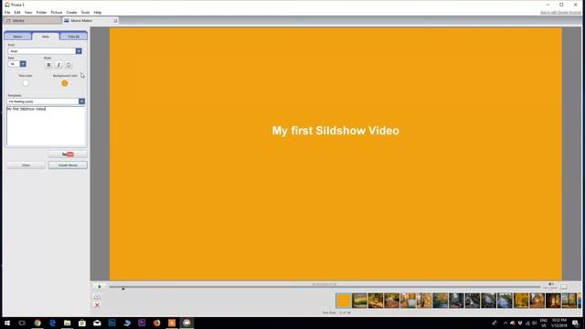
Task: Close the Movie Maker tab
Action: tap(116, 20)
